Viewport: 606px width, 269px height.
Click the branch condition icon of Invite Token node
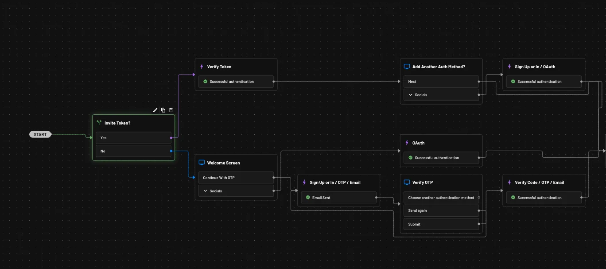click(x=99, y=123)
